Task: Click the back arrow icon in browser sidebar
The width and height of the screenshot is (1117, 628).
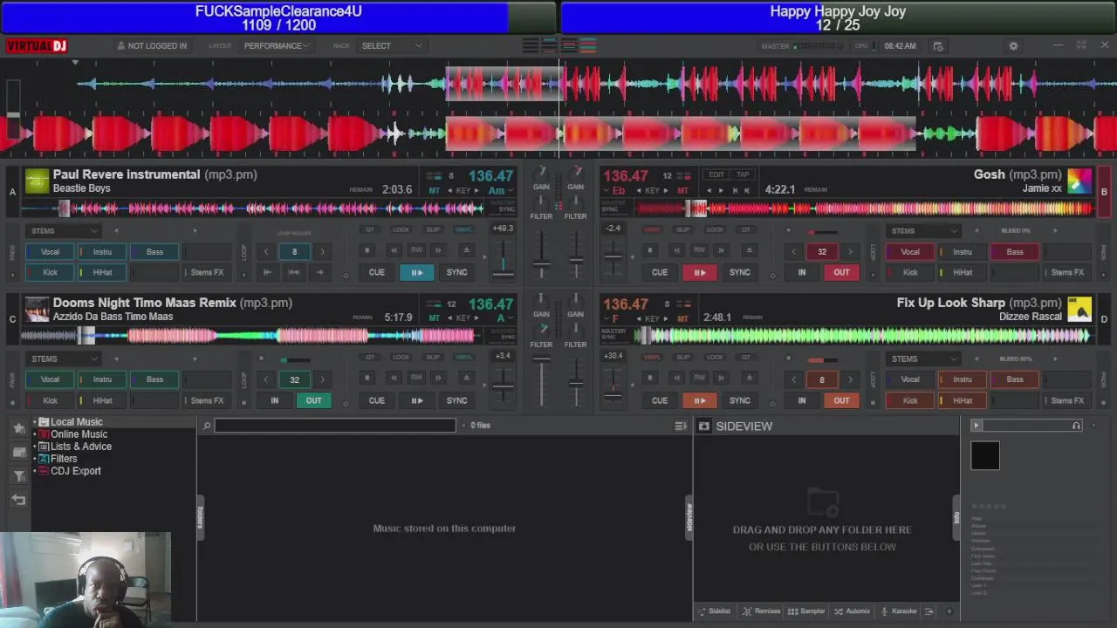Action: (x=18, y=500)
